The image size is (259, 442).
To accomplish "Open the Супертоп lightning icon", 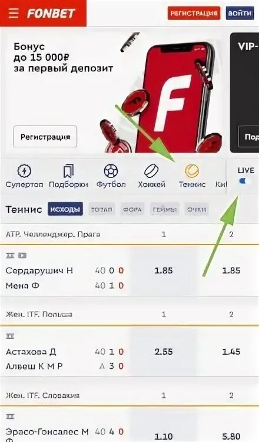I will 24,170.
